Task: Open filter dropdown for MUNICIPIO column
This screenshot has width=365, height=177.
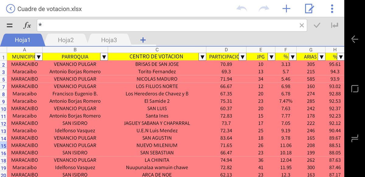Action: (39, 57)
